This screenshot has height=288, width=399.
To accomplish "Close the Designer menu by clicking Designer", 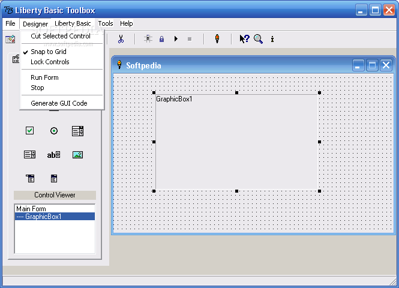I will 35,24.
